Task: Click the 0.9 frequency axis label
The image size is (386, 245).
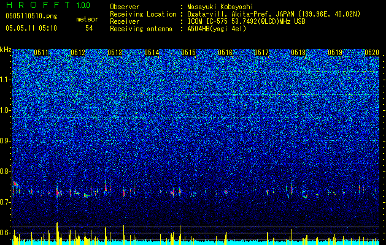Action: point(6,141)
